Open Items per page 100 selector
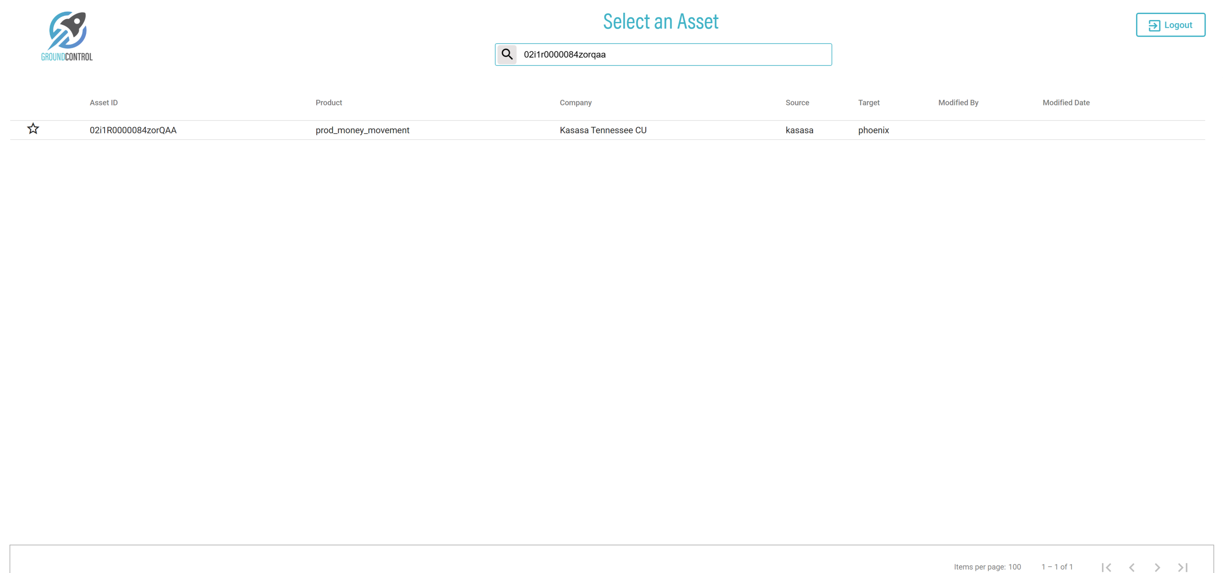Image resolution: width=1223 pixels, height=573 pixels. pyautogui.click(x=1014, y=567)
